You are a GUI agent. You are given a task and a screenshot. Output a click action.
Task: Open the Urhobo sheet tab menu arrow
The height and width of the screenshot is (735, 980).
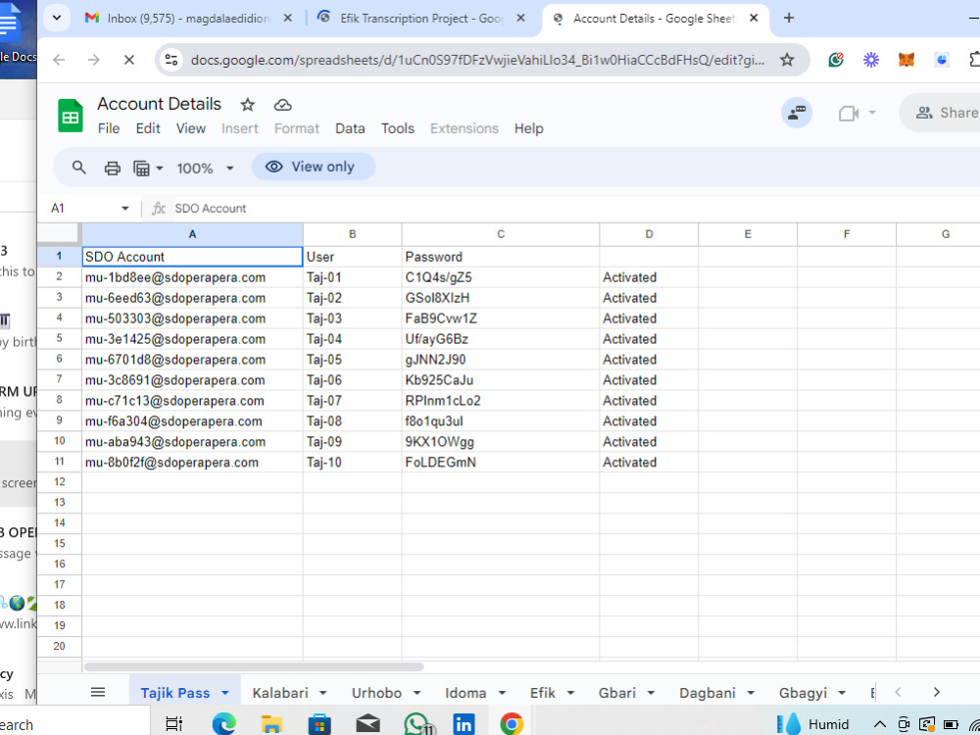416,693
